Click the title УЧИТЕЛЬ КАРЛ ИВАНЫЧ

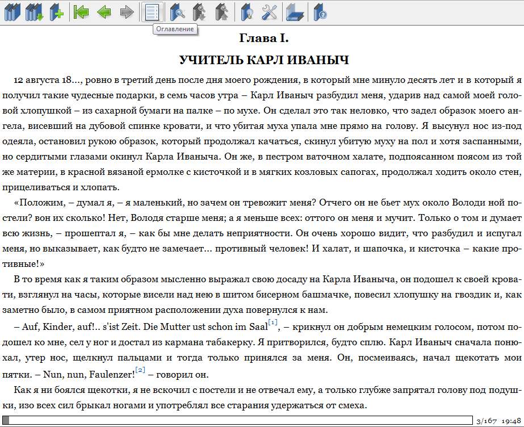pyautogui.click(x=264, y=60)
